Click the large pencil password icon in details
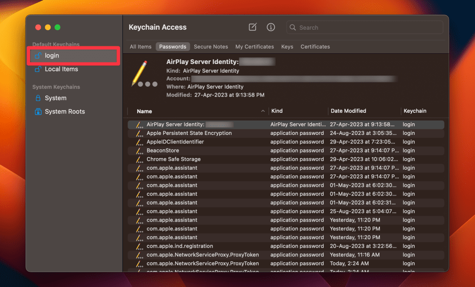 [144, 74]
